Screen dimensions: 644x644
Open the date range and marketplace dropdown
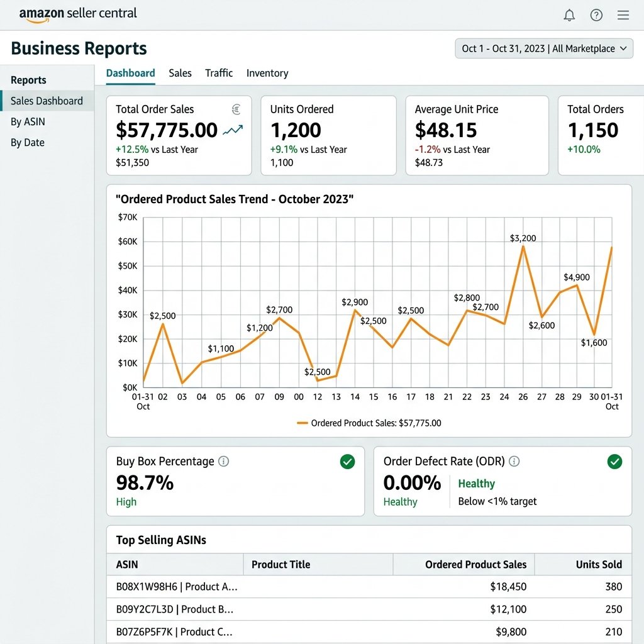pyautogui.click(x=544, y=48)
